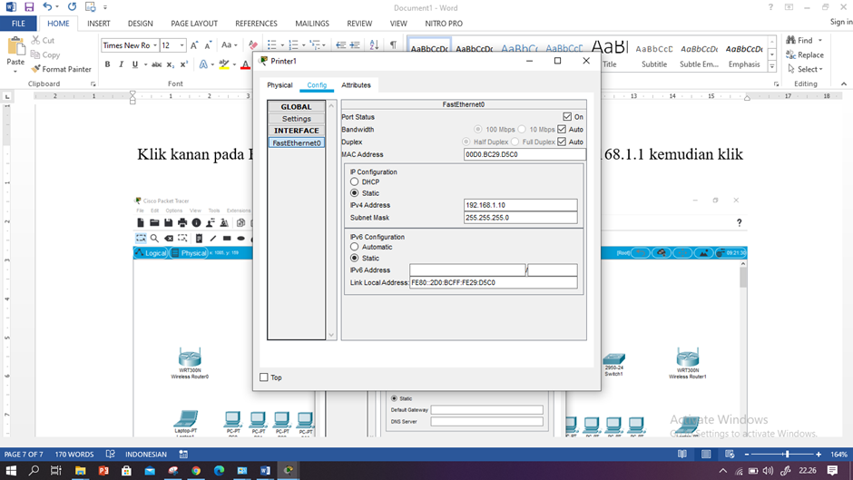853x480 pixels.
Task: Click the text highlight color icon
Action: pyautogui.click(x=223, y=64)
